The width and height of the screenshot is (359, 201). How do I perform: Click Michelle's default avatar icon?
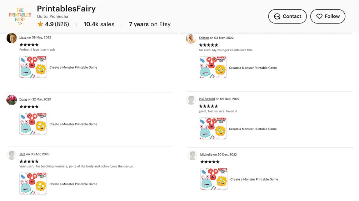193,155
